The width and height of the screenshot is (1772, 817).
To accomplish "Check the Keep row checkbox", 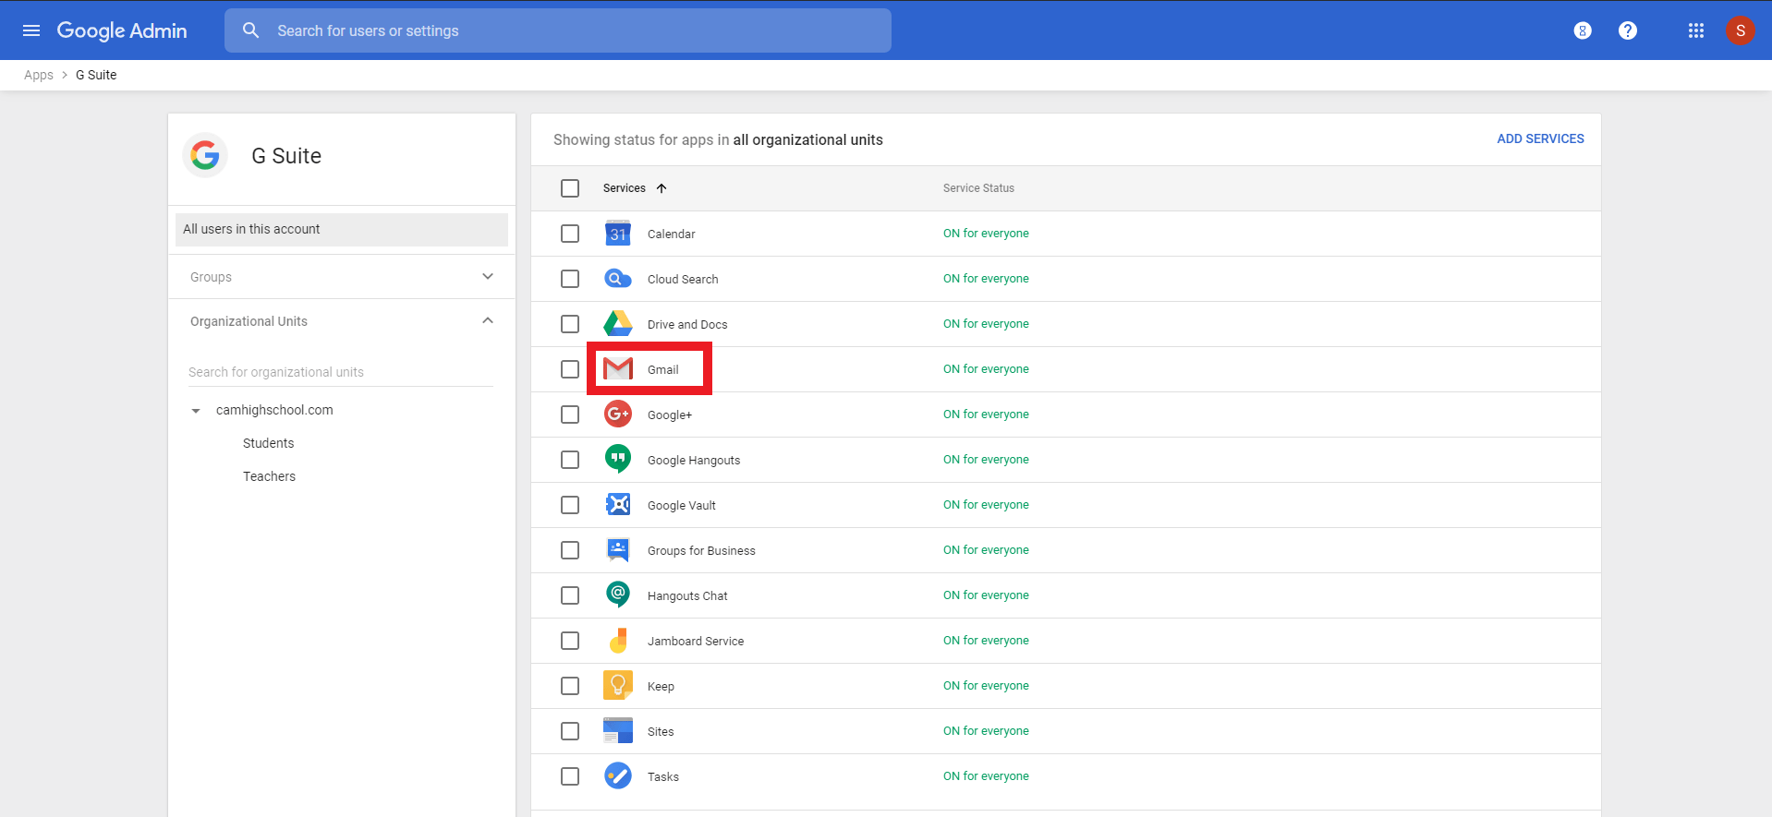I will tap(570, 686).
